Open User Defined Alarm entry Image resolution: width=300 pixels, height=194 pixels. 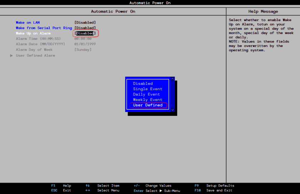[x=35, y=55]
